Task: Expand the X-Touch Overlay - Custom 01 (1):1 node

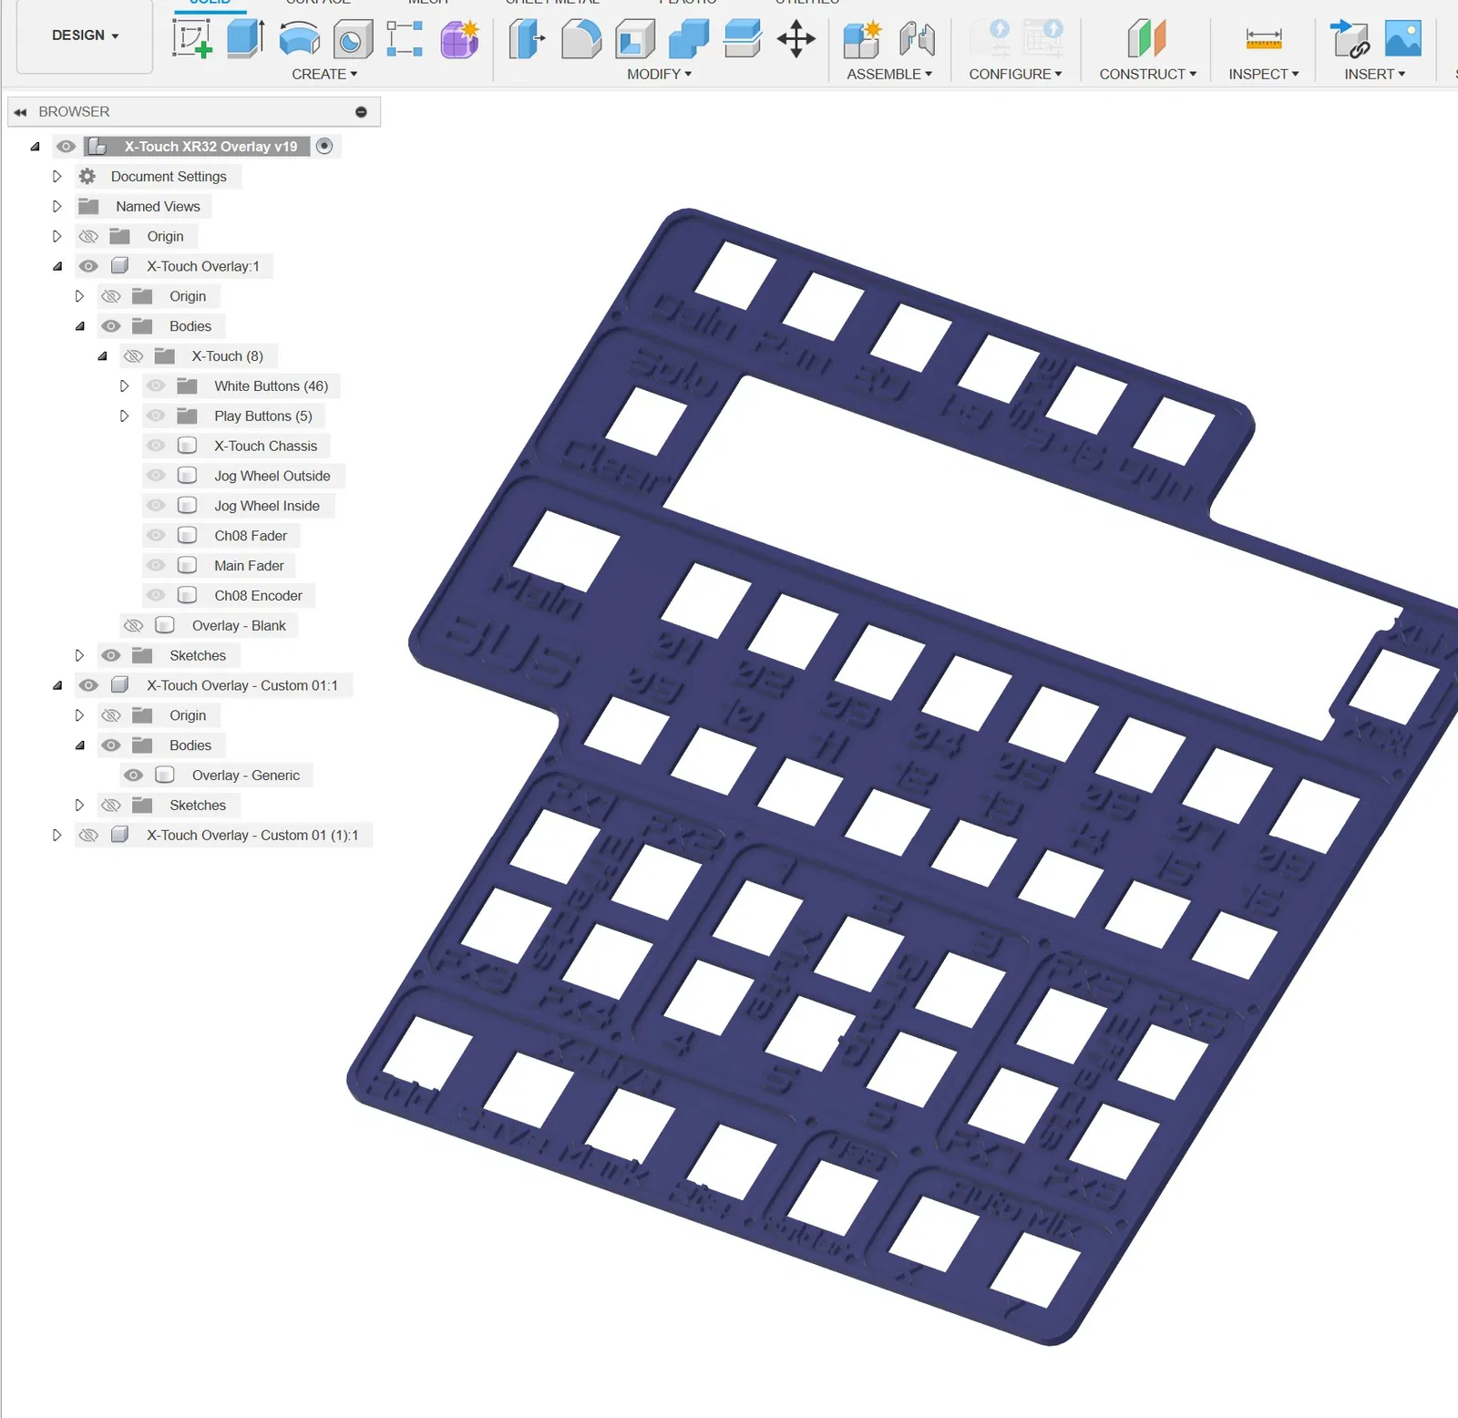Action: coord(56,836)
